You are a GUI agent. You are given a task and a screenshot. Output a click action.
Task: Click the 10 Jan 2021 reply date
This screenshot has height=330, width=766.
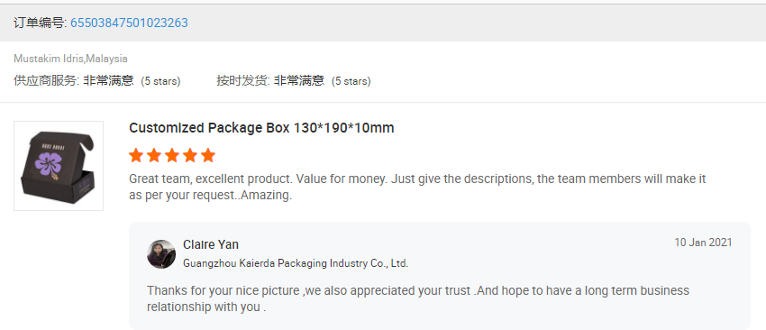coord(704,243)
